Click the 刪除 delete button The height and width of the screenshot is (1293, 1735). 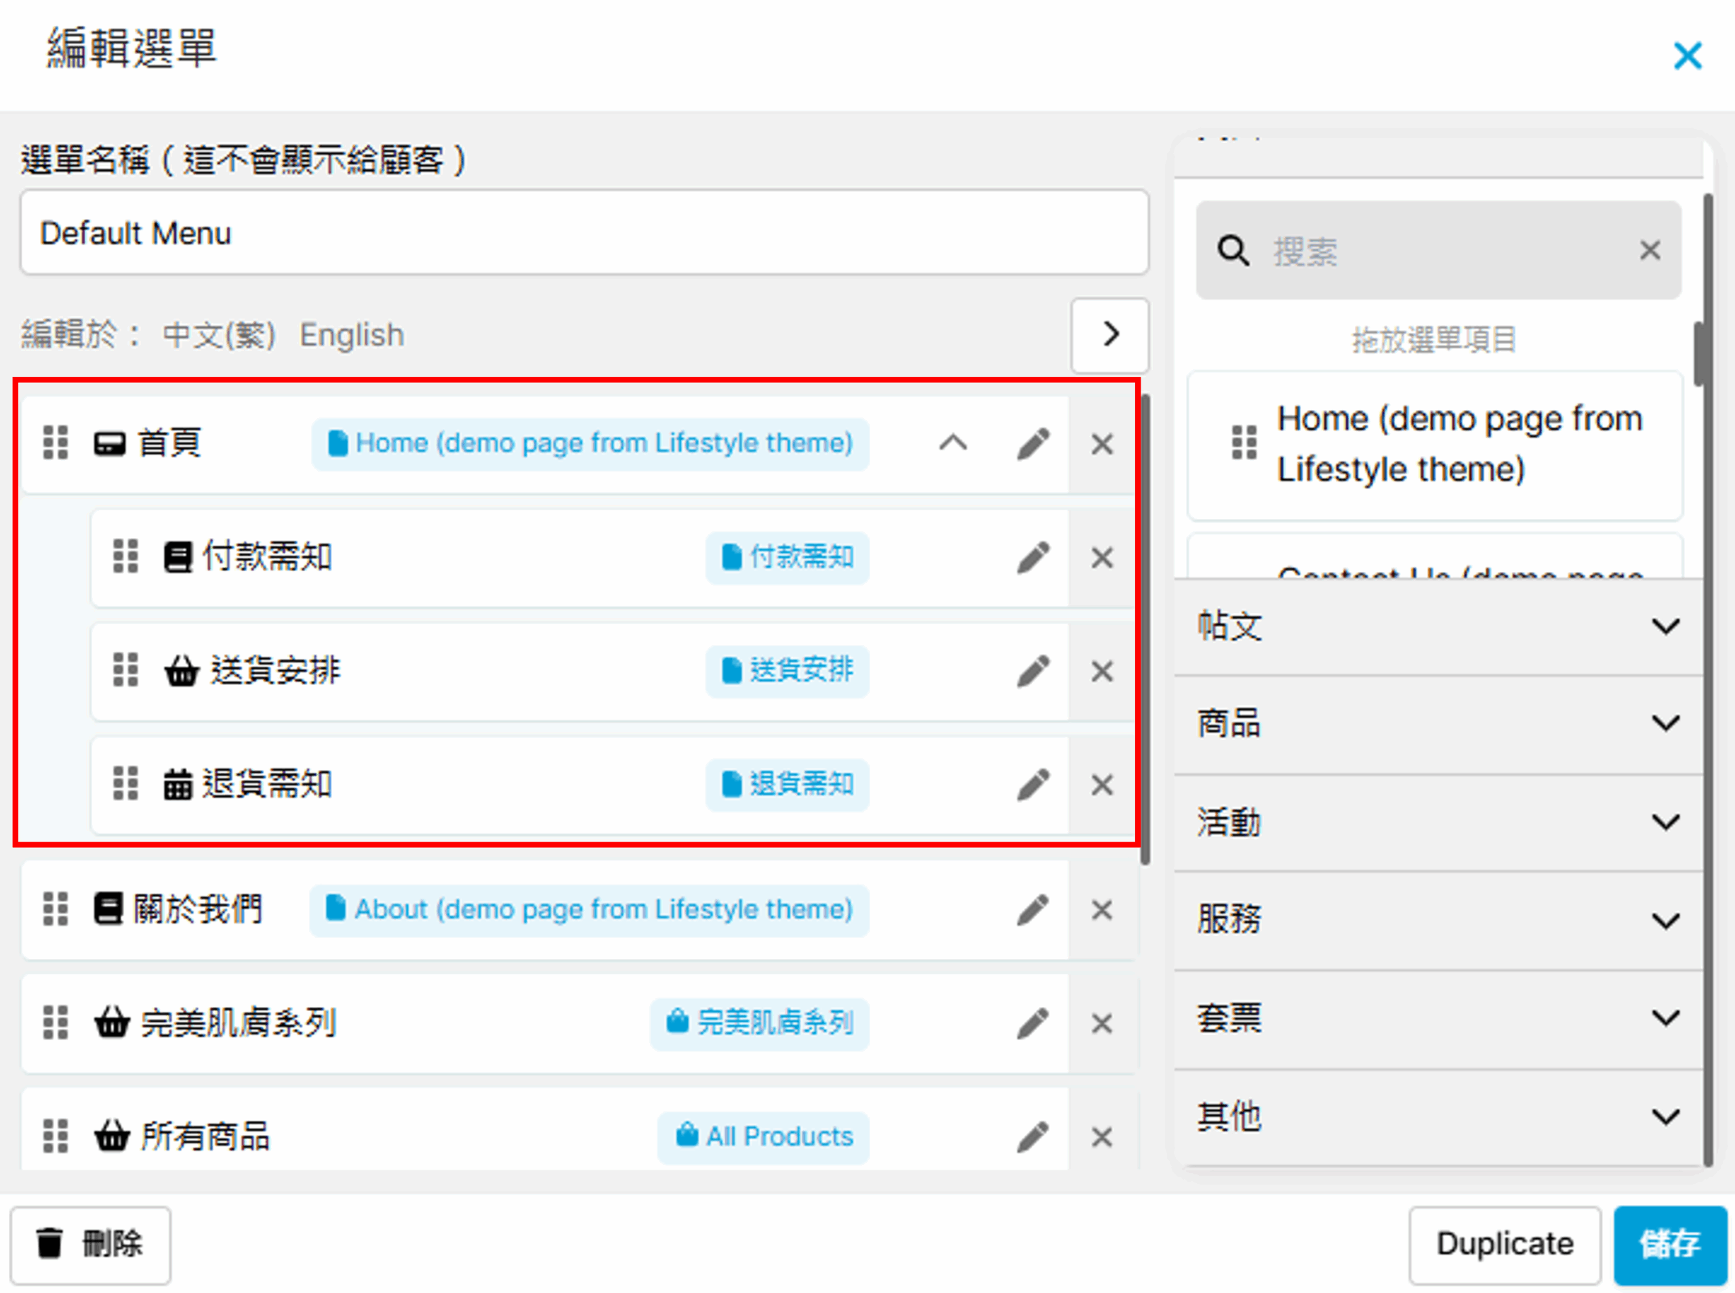point(91,1243)
